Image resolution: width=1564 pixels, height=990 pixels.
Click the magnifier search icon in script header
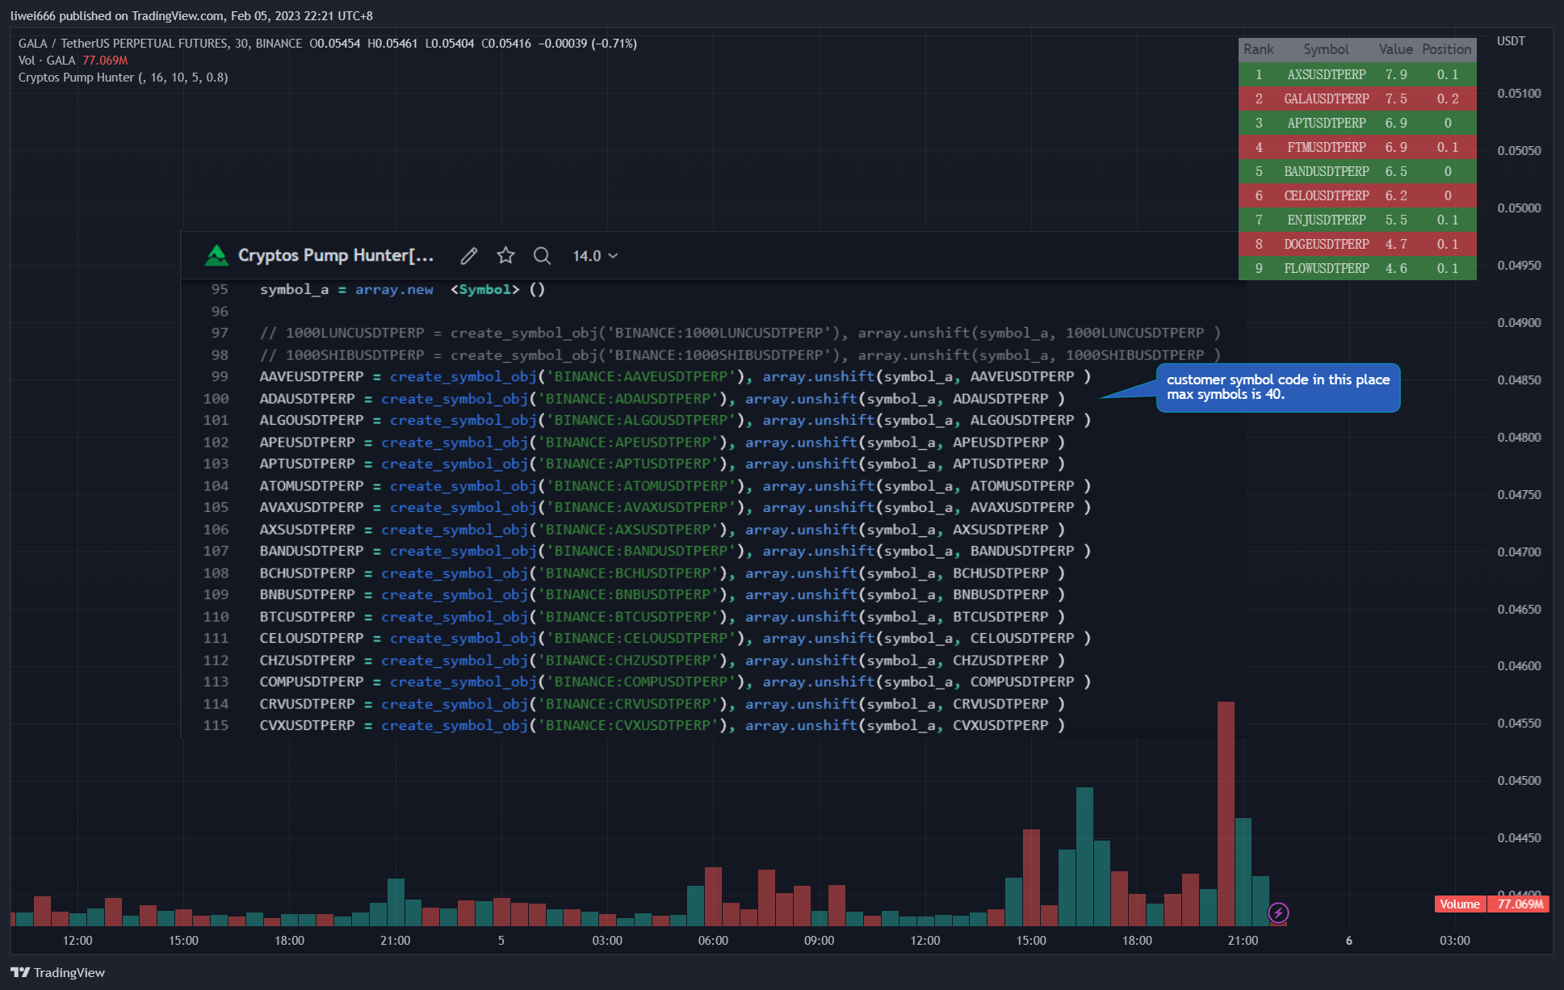(x=542, y=256)
